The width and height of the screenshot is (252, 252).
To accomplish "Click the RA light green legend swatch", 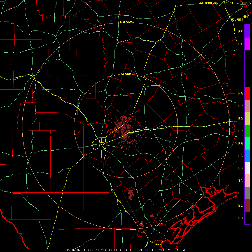I will pos(247,143).
